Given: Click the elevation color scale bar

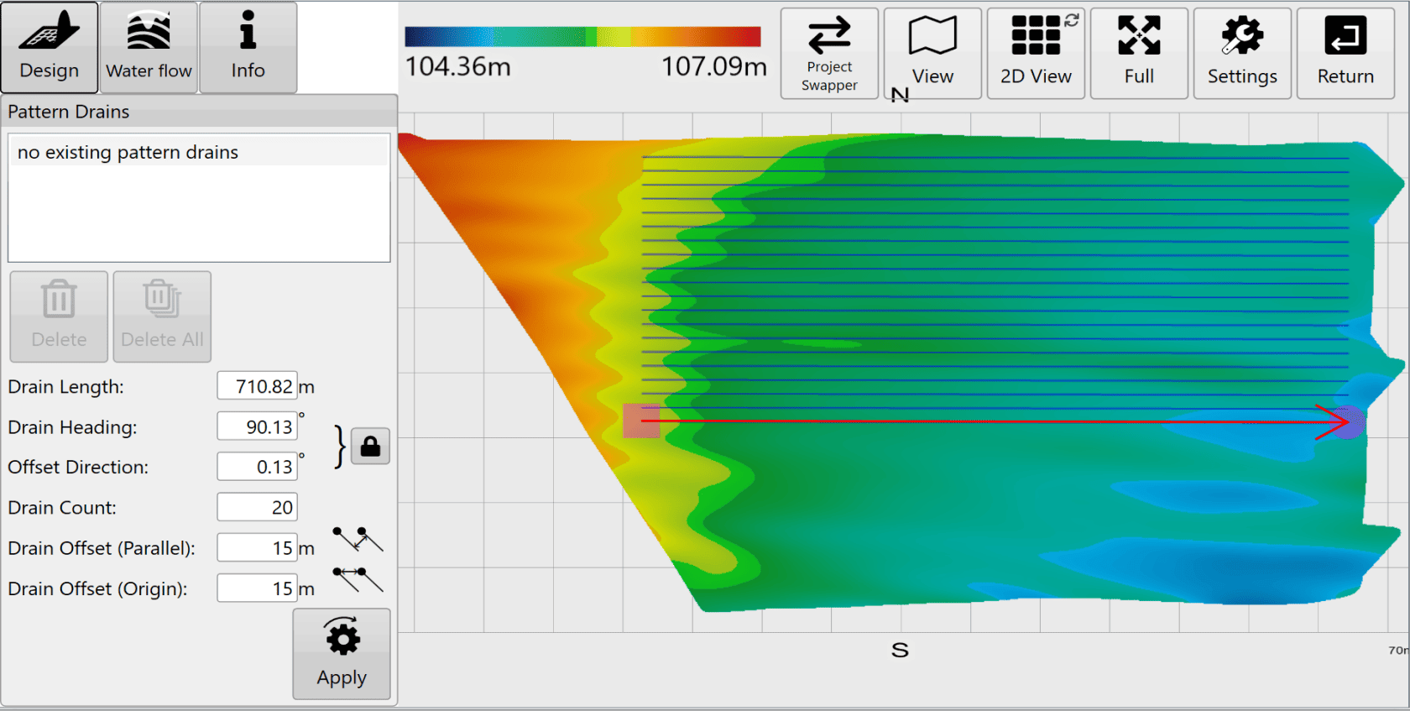Looking at the screenshot, I should pos(582,36).
